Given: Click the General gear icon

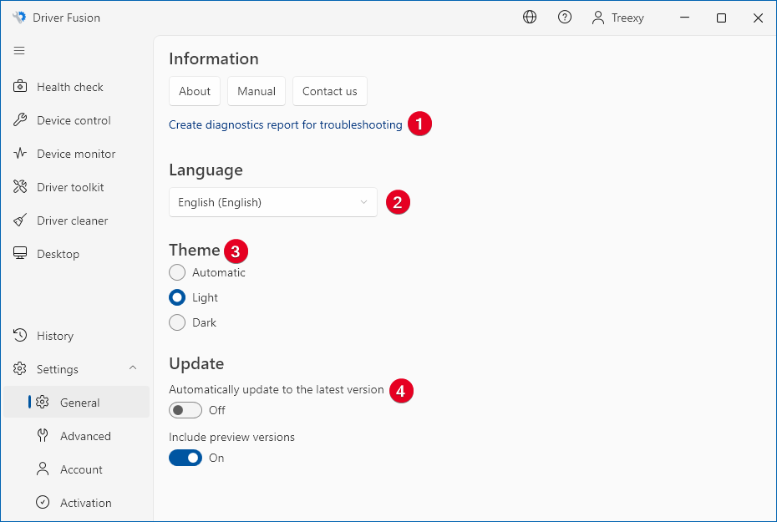Looking at the screenshot, I should pyautogui.click(x=43, y=402).
